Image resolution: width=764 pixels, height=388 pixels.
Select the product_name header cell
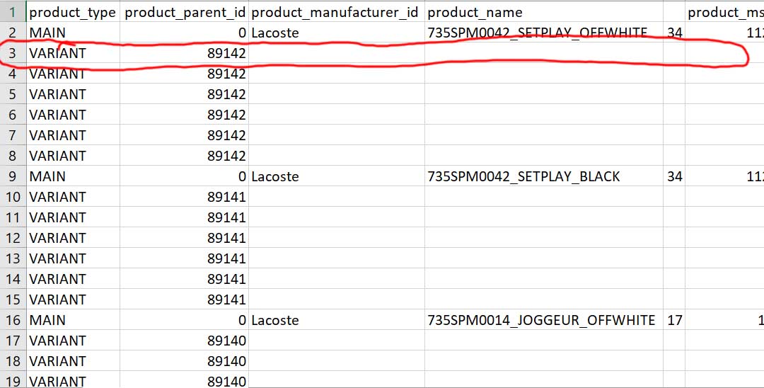pos(544,12)
